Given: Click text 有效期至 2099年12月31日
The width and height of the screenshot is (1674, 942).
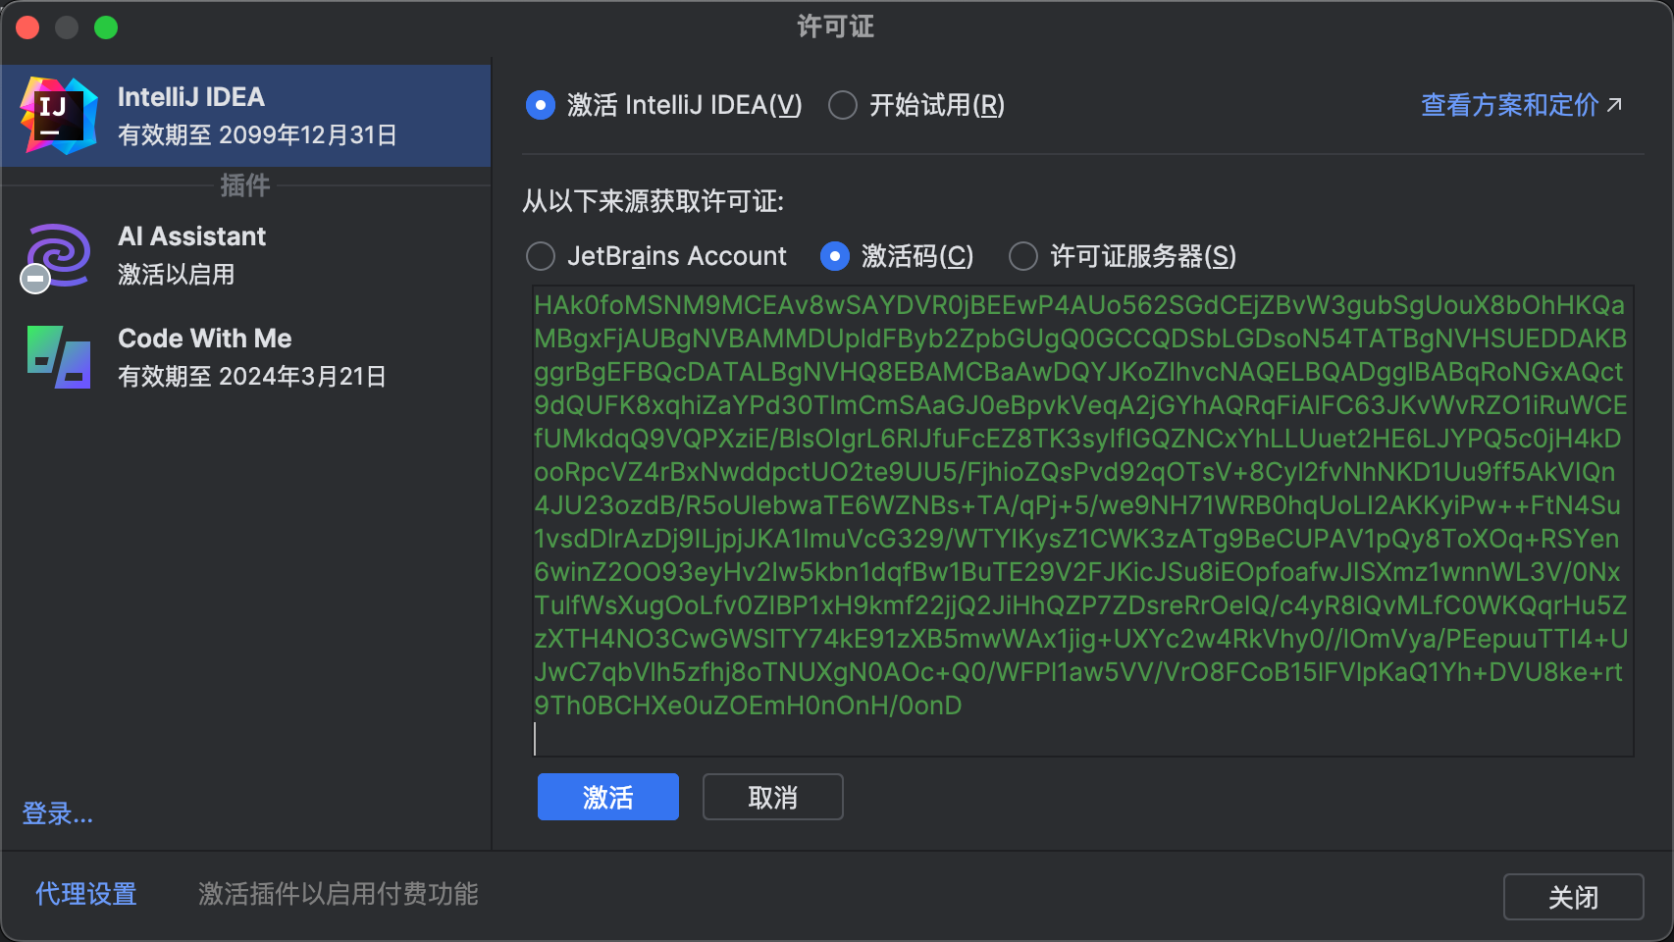Looking at the screenshot, I should point(258,135).
